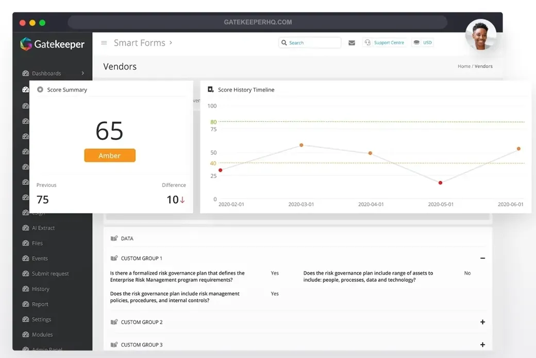The image size is (536, 358).
Task: Click the Score Summary star icon
Action: pyautogui.click(x=40, y=89)
